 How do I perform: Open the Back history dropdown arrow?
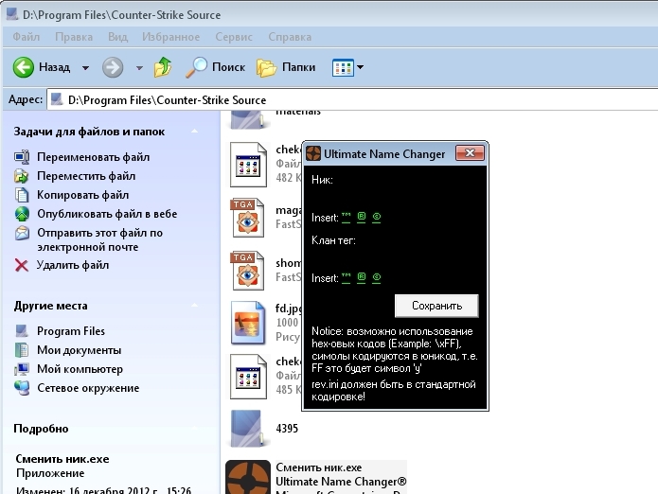tap(85, 67)
